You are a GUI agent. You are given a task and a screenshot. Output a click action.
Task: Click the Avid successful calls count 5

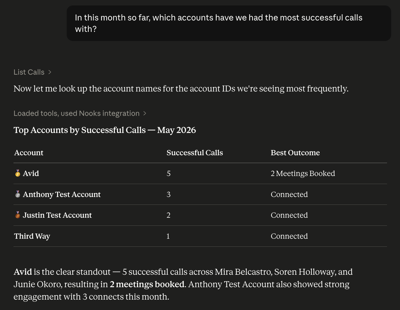coord(169,173)
